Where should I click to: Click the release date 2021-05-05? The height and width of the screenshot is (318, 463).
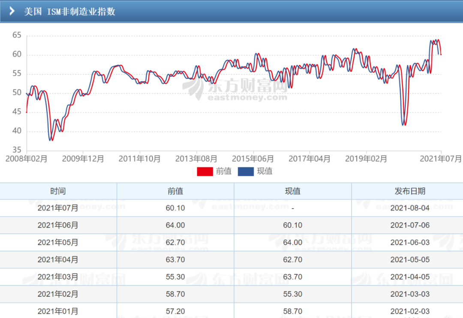click(x=410, y=260)
